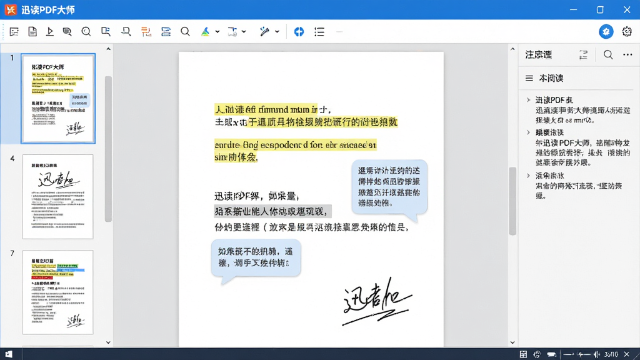Click the second yellow highlighted Chinese line
Screen dimensions: 640x360
coord(323,122)
